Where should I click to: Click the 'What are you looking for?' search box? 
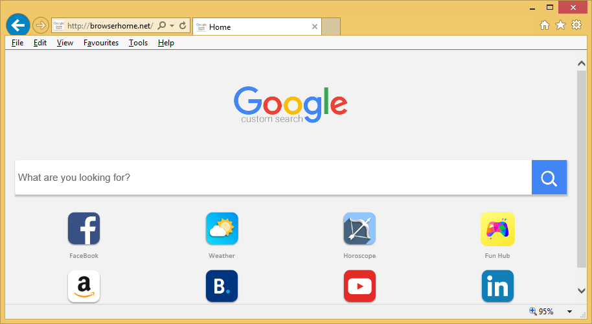[273, 178]
